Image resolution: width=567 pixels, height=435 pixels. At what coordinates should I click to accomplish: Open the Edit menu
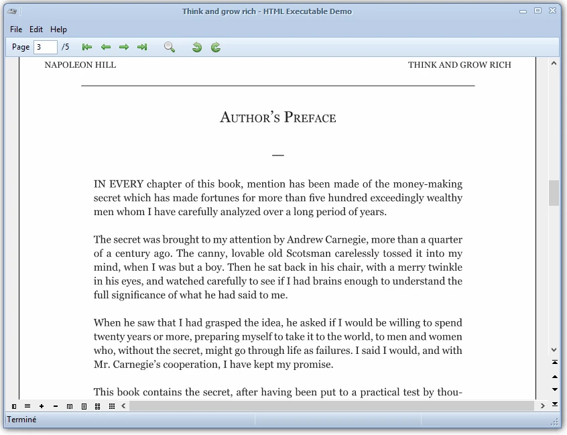click(x=36, y=29)
